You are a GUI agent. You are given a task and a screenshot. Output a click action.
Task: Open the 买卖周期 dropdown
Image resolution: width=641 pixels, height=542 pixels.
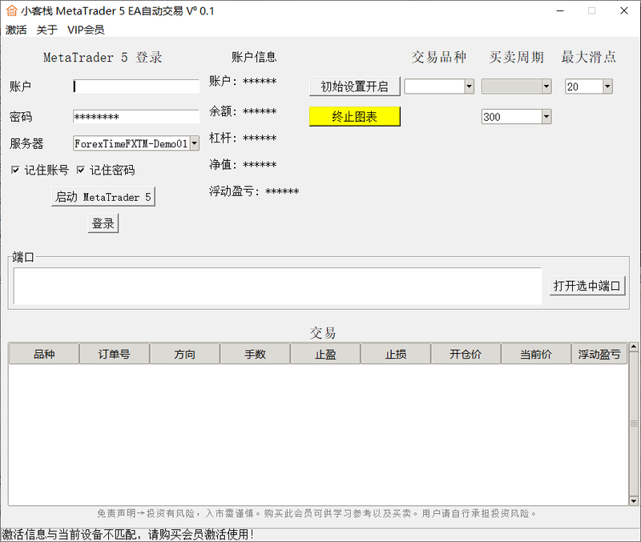click(546, 86)
